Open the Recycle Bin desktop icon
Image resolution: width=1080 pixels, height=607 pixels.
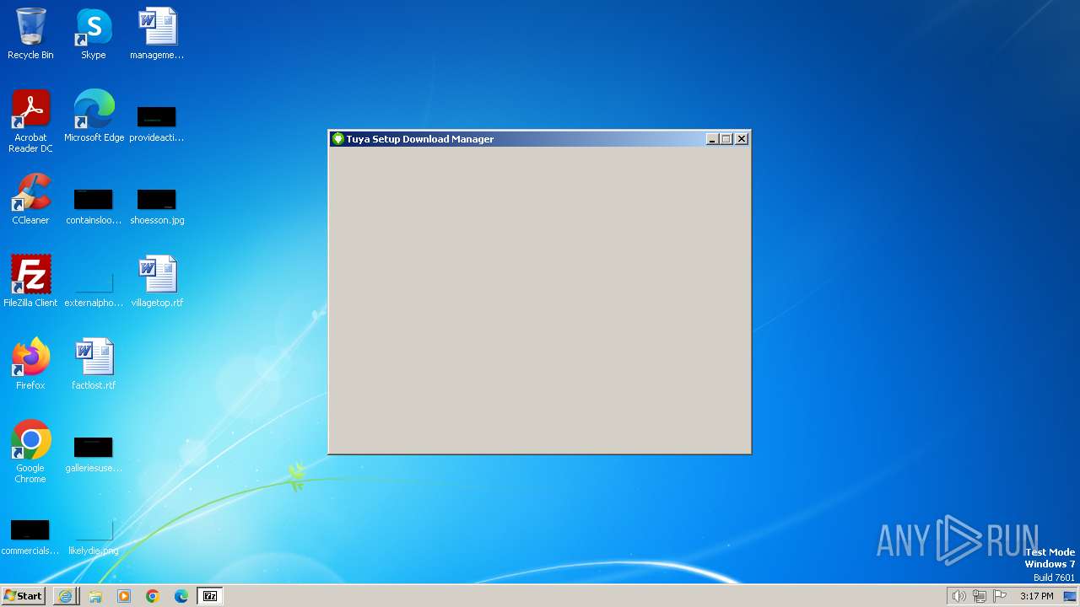[x=30, y=34]
